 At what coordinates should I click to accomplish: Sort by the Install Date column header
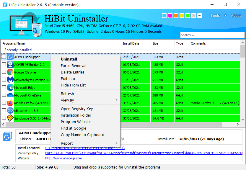136,43
